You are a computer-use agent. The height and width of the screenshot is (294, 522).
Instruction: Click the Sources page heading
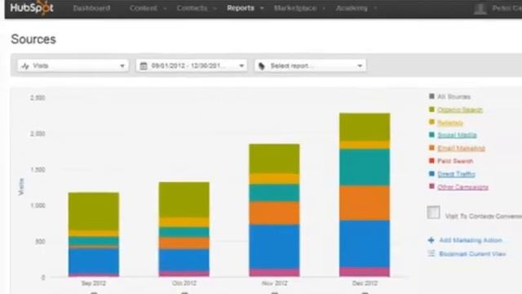[33, 39]
